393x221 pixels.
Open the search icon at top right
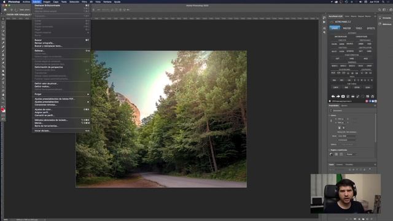[x=379, y=10]
